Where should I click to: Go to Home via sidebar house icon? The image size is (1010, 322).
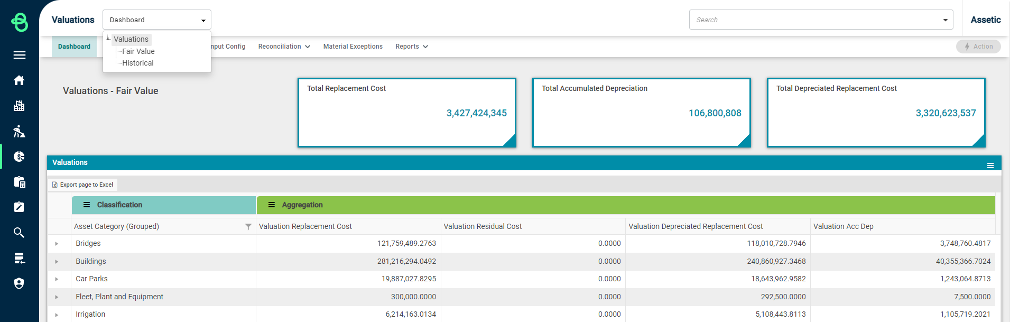(19, 80)
